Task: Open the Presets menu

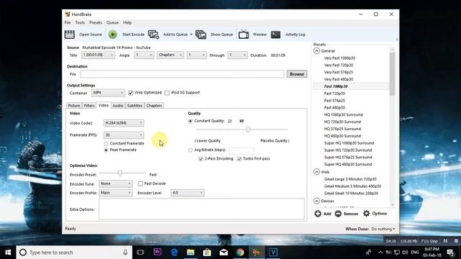Action: pos(96,22)
